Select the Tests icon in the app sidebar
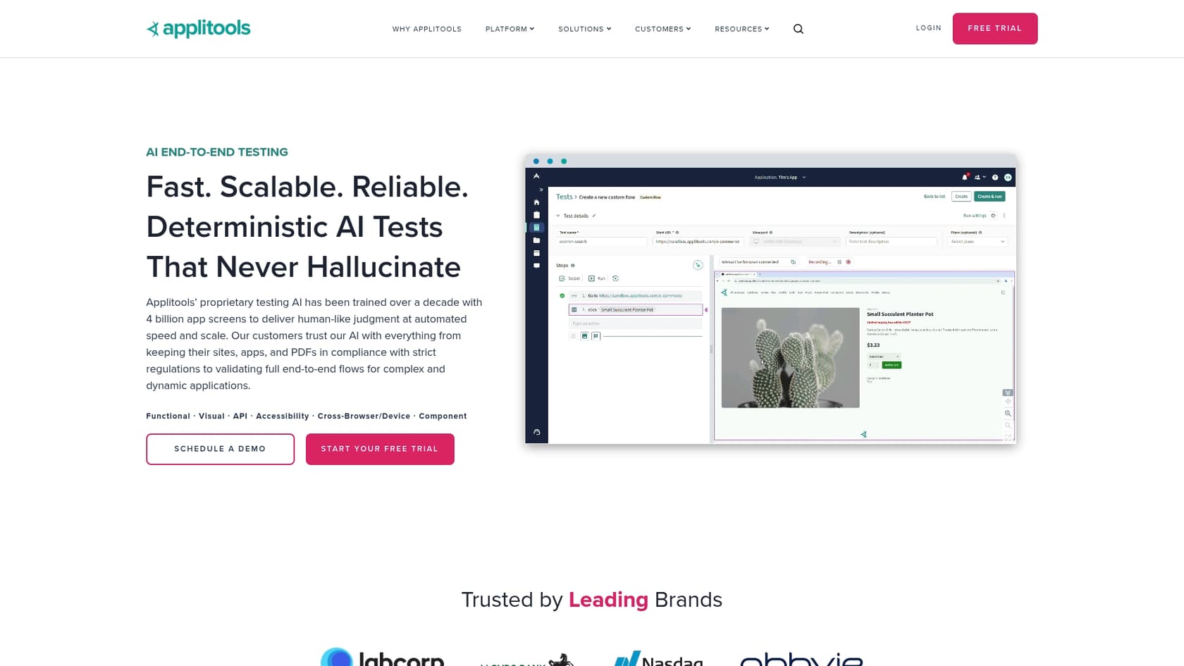 click(536, 227)
